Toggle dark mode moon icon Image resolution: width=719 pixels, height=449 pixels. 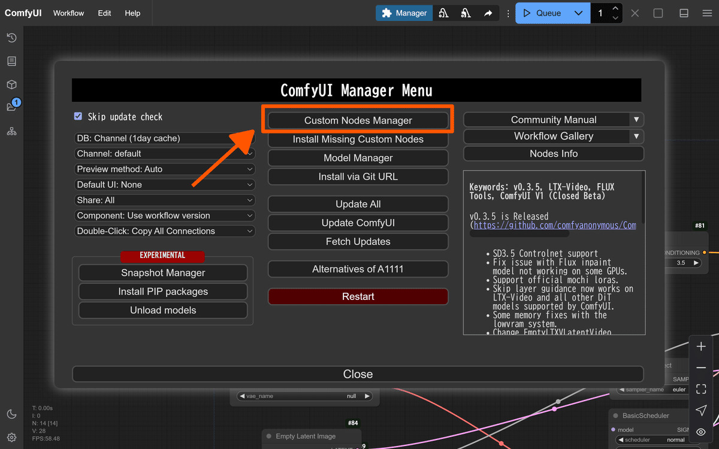tap(11, 414)
